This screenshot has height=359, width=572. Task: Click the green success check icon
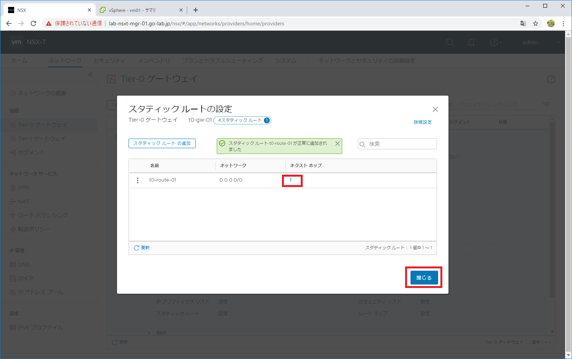pos(222,143)
